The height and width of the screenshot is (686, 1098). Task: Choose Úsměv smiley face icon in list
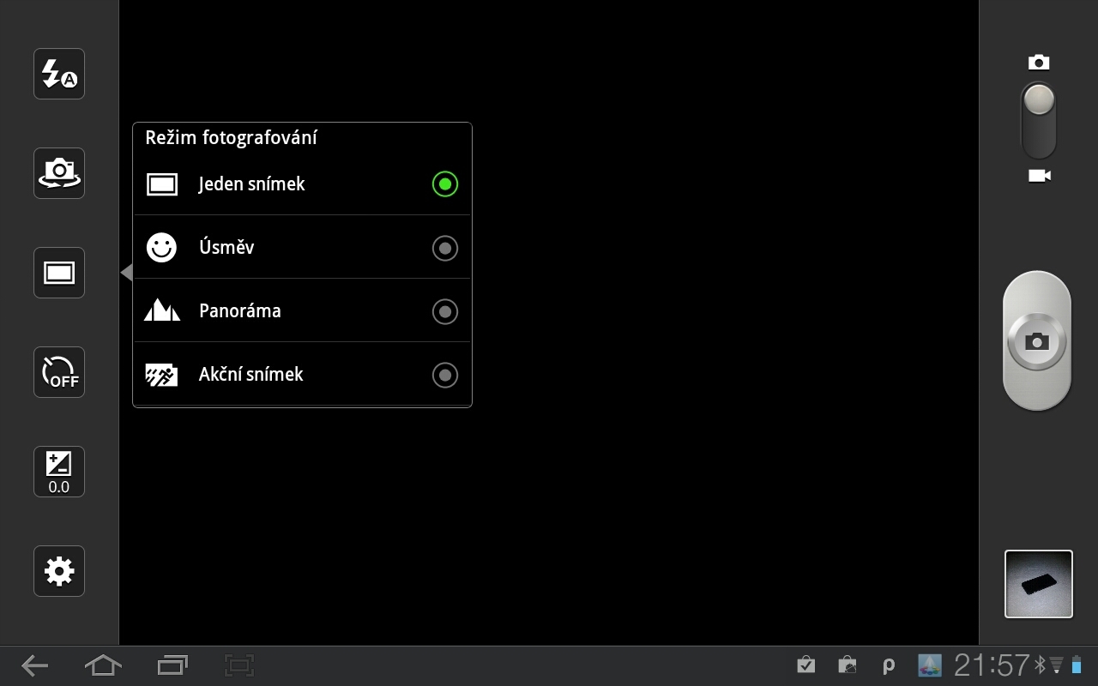click(x=161, y=248)
